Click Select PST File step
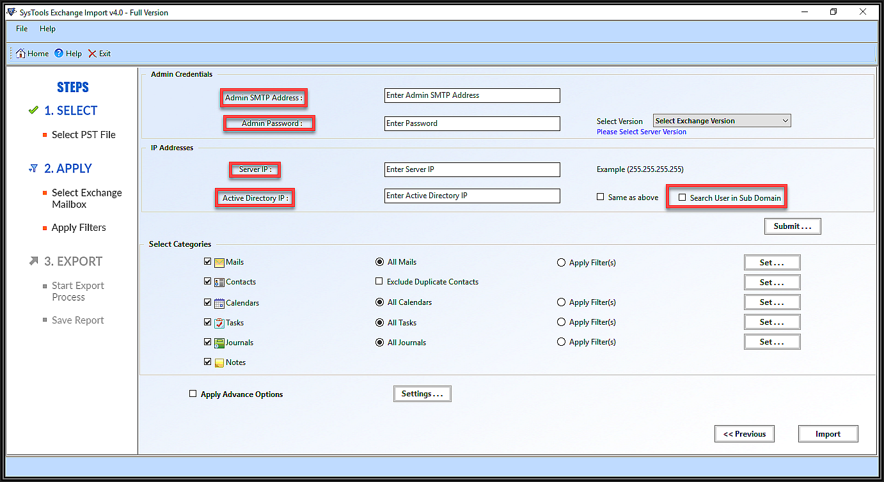884x482 pixels. (x=84, y=135)
